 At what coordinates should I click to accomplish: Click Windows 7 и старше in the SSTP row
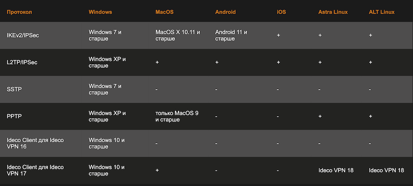(x=105, y=89)
